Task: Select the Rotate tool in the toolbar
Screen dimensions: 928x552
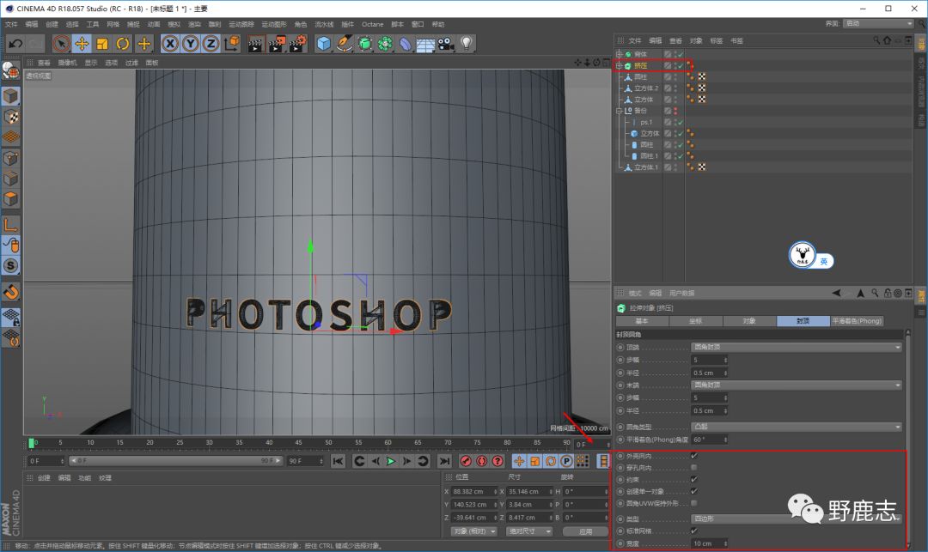Action: pos(123,43)
